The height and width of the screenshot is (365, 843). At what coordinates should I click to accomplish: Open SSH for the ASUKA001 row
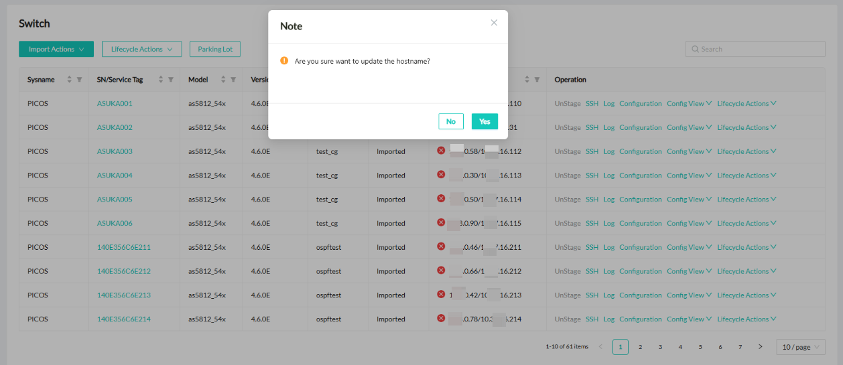click(592, 104)
